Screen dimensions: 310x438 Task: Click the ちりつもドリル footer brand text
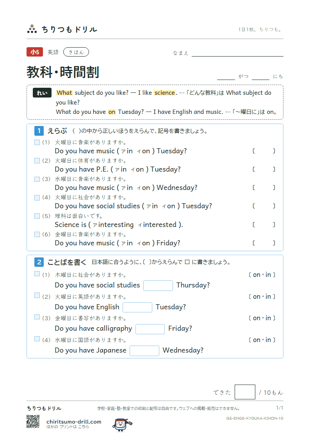[44, 408]
